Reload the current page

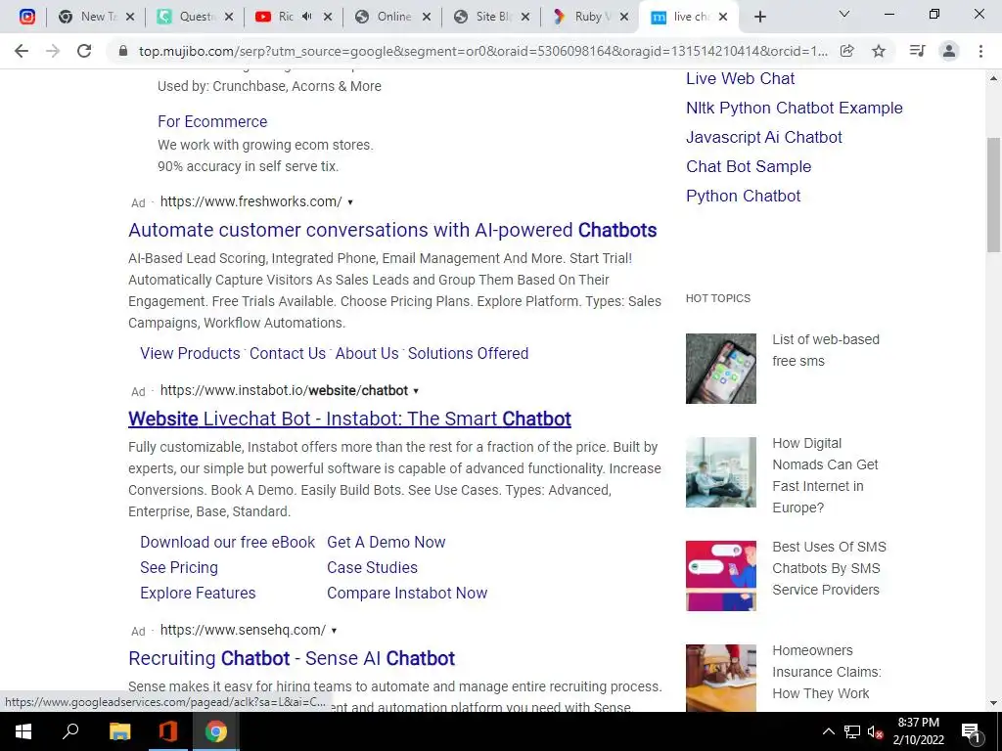coord(84,51)
